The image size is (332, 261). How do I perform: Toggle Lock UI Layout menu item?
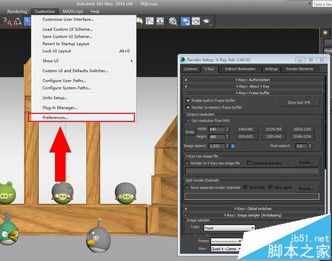[84, 51]
